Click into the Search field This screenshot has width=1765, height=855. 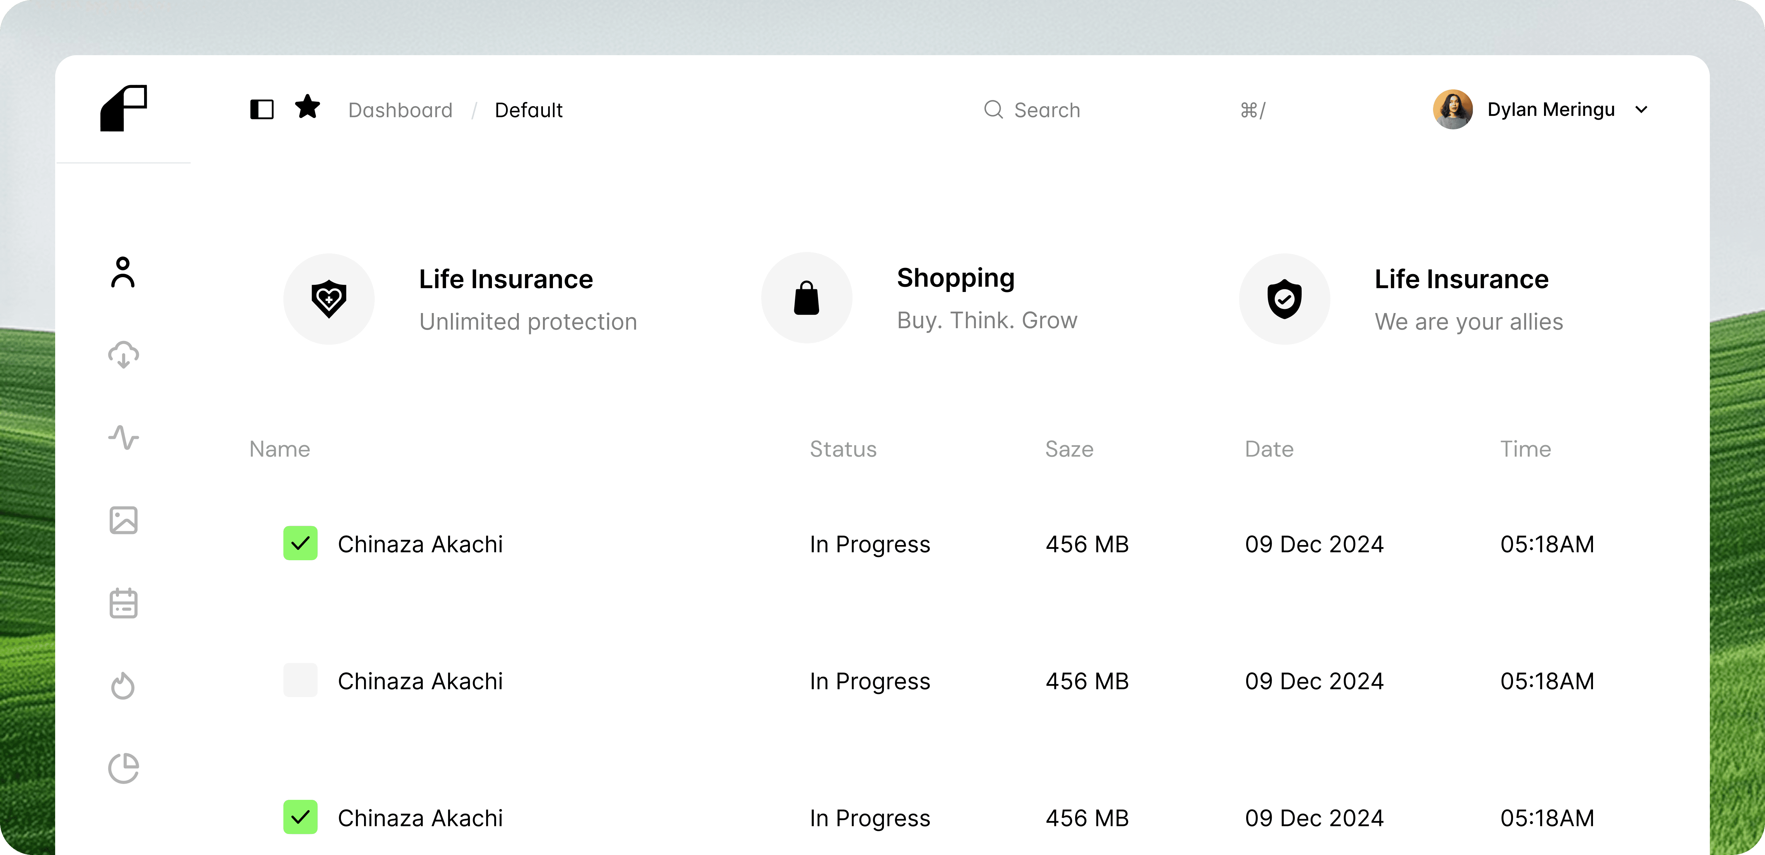1047,110
